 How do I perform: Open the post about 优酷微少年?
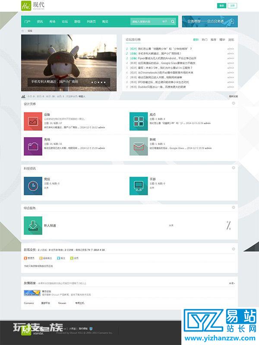coord(165,49)
